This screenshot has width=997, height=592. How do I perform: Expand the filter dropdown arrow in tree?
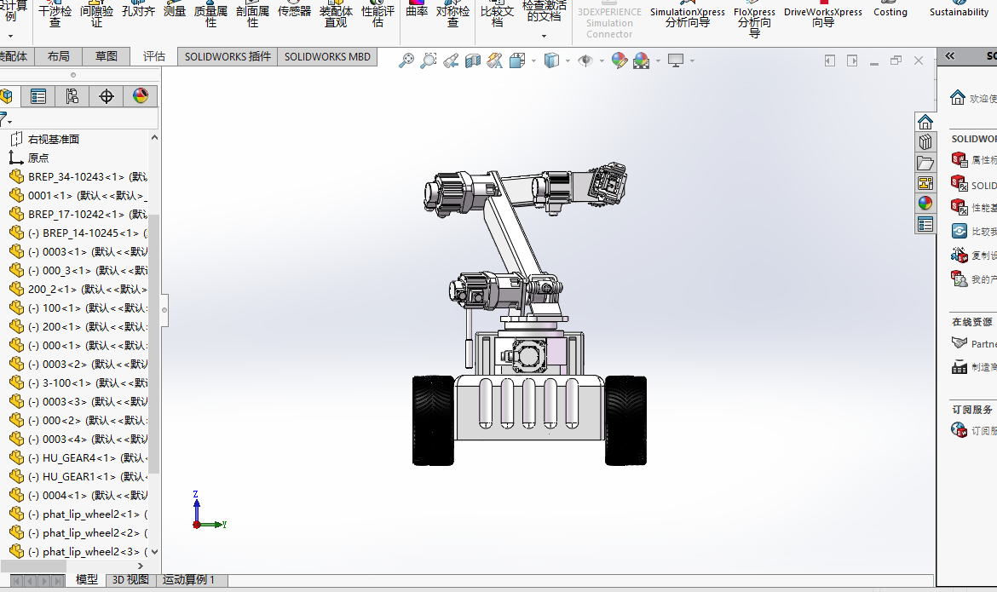[9, 122]
